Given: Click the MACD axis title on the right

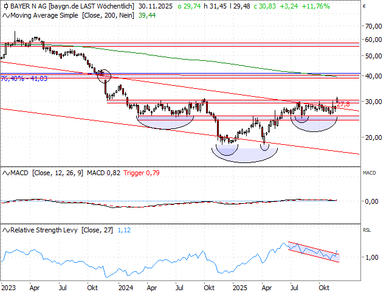Looking at the screenshot, I should click(x=370, y=173).
